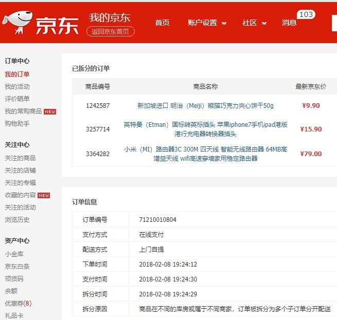Open 我的活动 sidebar link

(x=17, y=87)
